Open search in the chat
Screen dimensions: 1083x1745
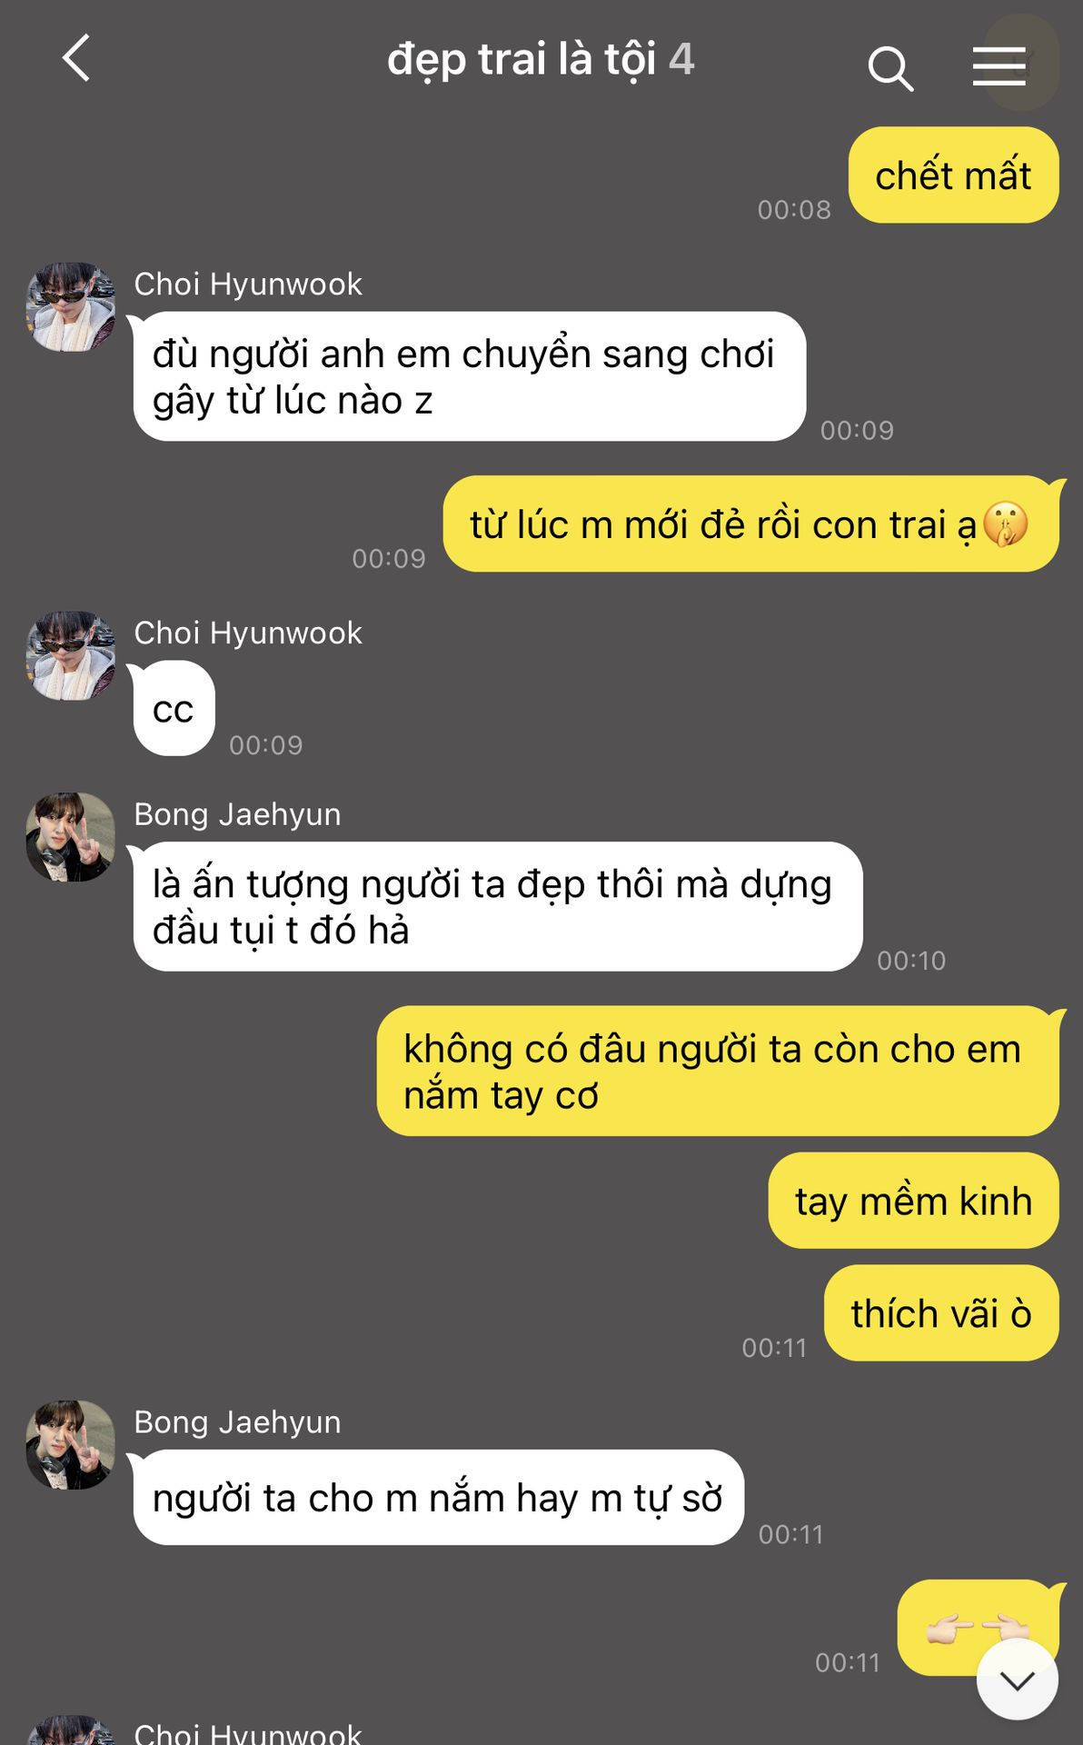click(890, 68)
